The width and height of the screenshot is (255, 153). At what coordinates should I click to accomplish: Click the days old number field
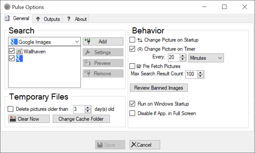pyautogui.click(x=79, y=109)
